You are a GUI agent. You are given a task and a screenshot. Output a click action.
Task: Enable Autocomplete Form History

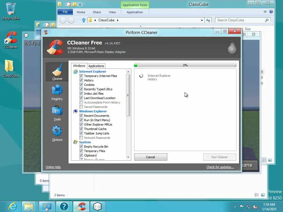[x=81, y=102]
